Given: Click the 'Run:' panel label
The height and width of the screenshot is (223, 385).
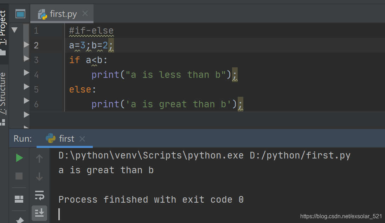Looking at the screenshot, I should pyautogui.click(x=23, y=138).
